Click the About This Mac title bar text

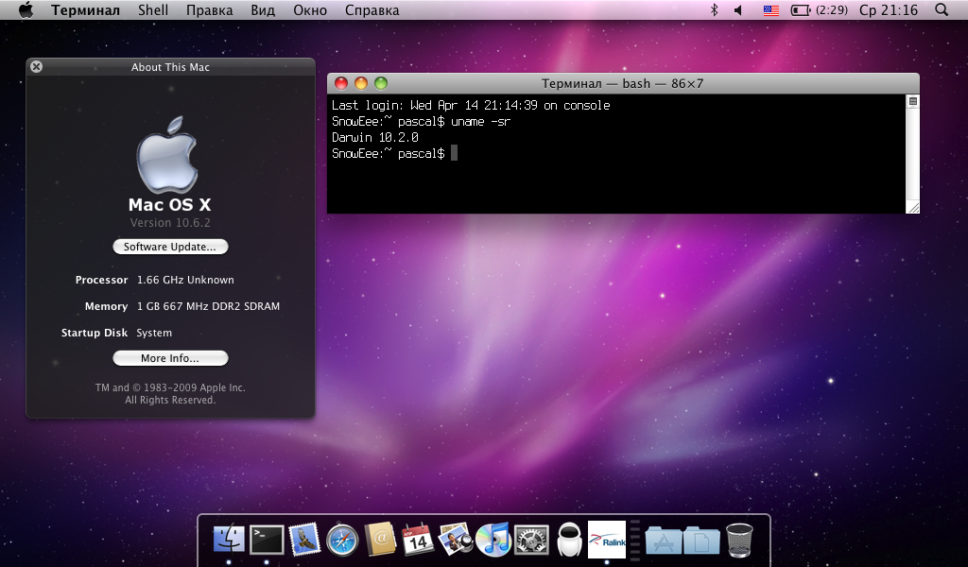point(170,67)
